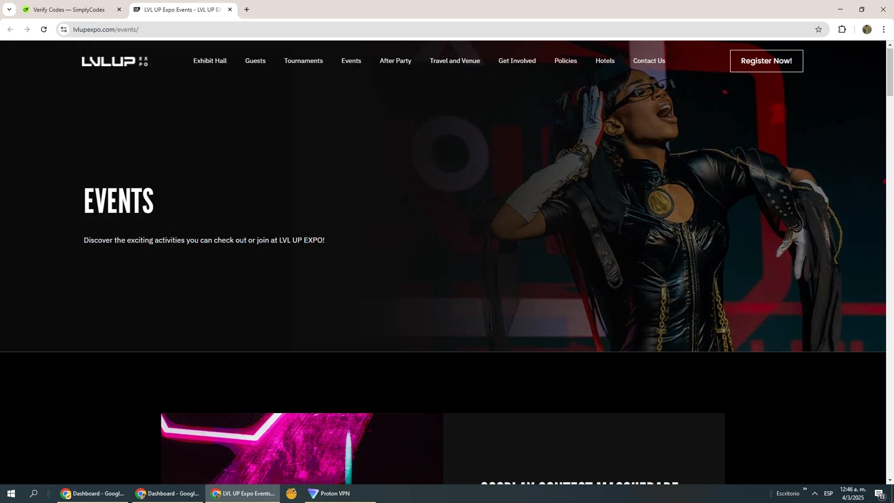Close the Verify Codes tab
The image size is (894, 503).
119,10
